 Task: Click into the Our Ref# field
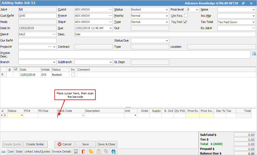point(37,40)
